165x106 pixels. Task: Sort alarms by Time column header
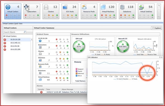[x=53, y=89]
